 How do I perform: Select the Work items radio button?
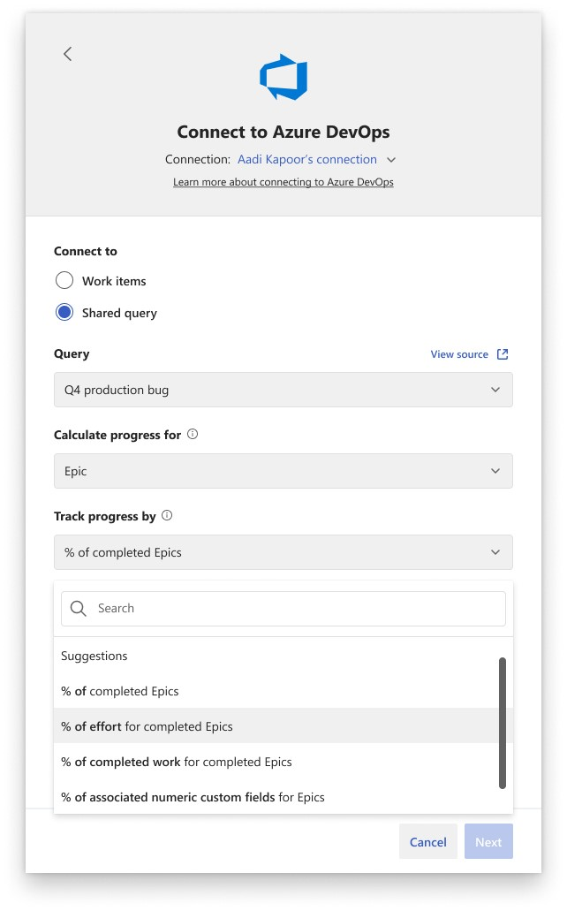tap(64, 281)
